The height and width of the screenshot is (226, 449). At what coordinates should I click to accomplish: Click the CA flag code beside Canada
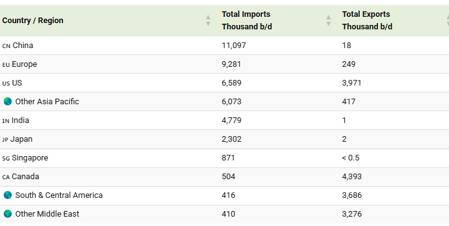(x=6, y=177)
